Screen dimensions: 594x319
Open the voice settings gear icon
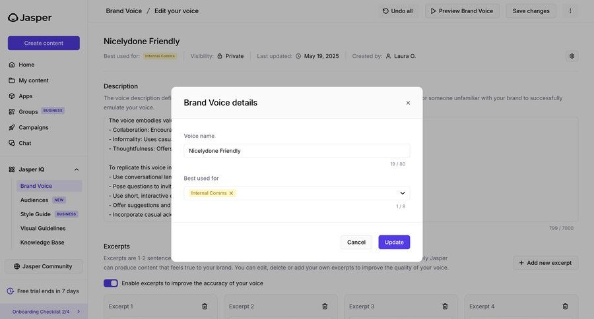[572, 56]
